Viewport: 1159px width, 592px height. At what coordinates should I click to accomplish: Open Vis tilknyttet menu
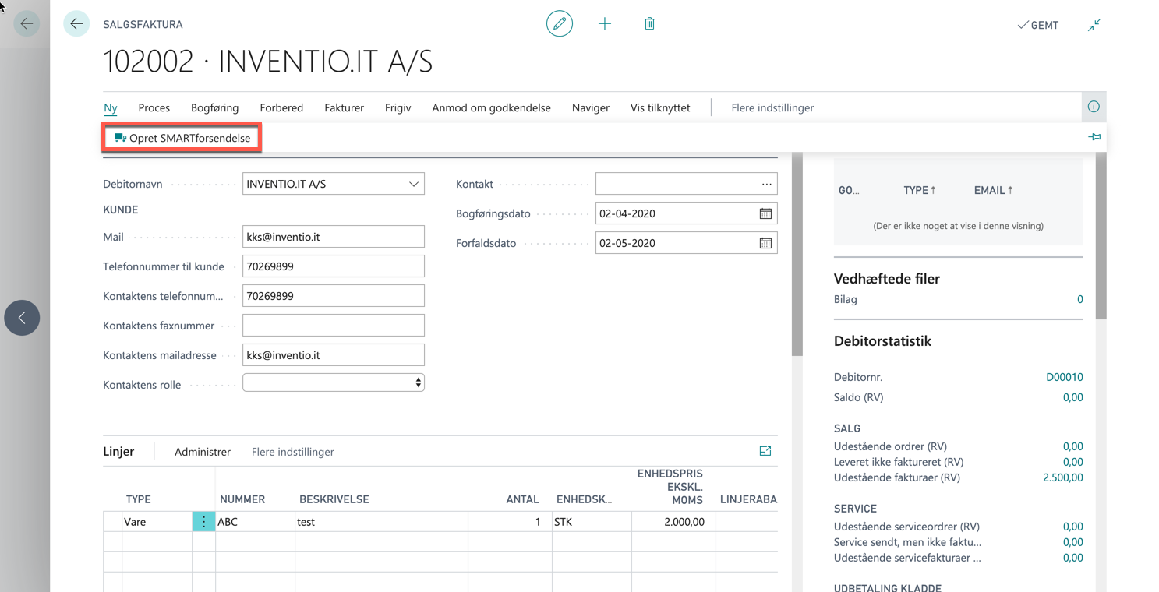pyautogui.click(x=660, y=107)
